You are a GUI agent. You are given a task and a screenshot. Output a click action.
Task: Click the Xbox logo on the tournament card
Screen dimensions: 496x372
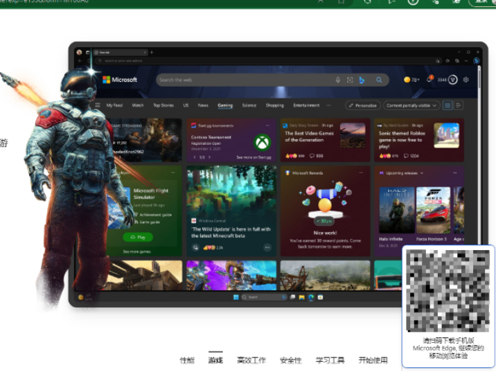tap(263, 142)
